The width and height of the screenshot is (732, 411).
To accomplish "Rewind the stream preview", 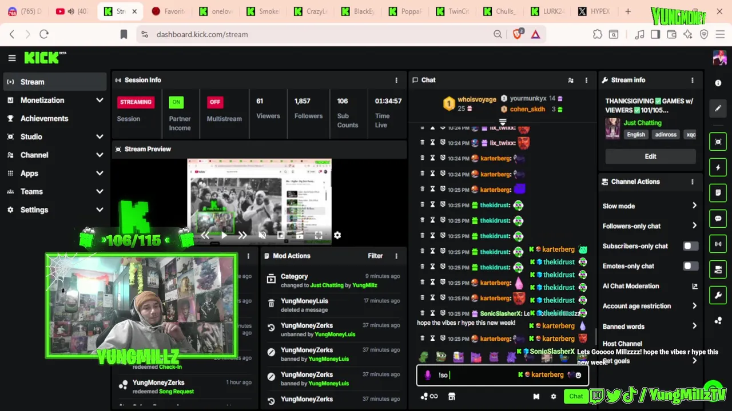I will [205, 235].
